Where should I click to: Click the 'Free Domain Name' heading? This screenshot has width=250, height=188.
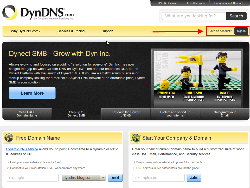[x=38, y=138]
